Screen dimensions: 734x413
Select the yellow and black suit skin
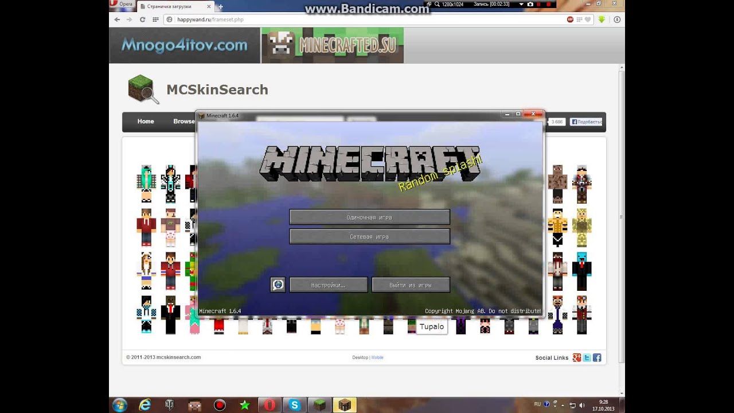pyautogui.click(x=557, y=228)
